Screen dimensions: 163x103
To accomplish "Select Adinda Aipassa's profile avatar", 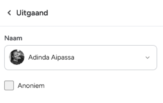I will click(x=17, y=57).
